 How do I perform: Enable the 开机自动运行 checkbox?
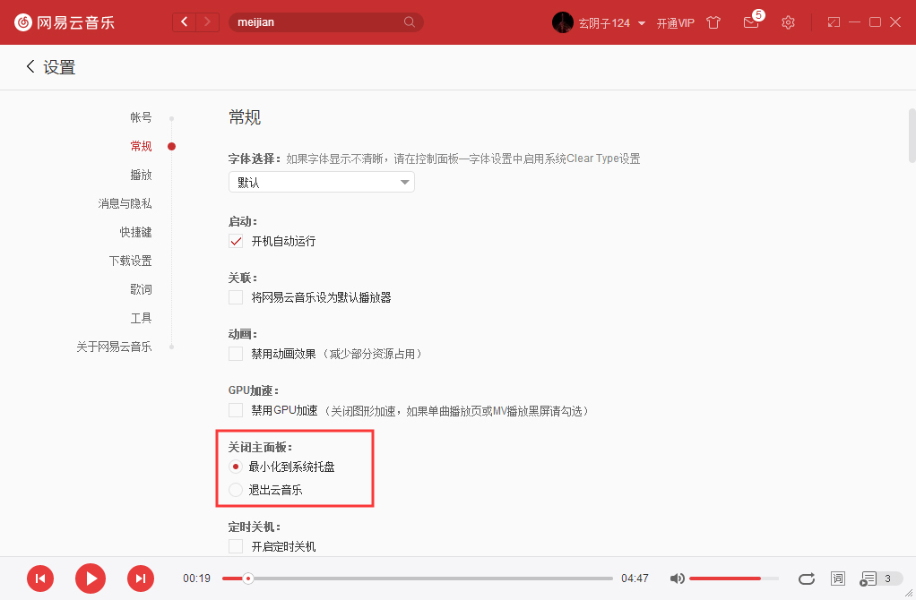coord(235,240)
